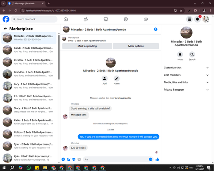Open taskbar search magnifier
This screenshot has height=171, width=214.
[x=12, y=168]
